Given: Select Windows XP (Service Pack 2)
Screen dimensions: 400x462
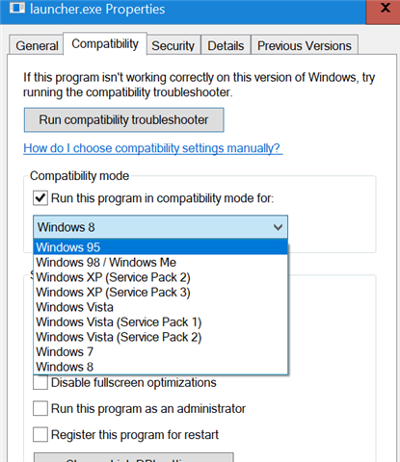Looking at the screenshot, I should pos(160,277).
